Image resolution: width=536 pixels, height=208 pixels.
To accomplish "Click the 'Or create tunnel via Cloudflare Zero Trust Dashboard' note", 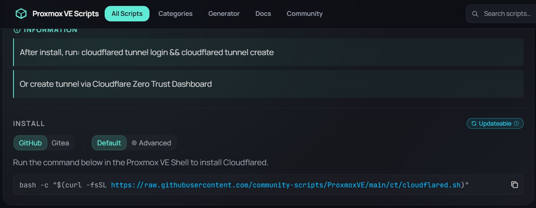I will tap(268, 84).
